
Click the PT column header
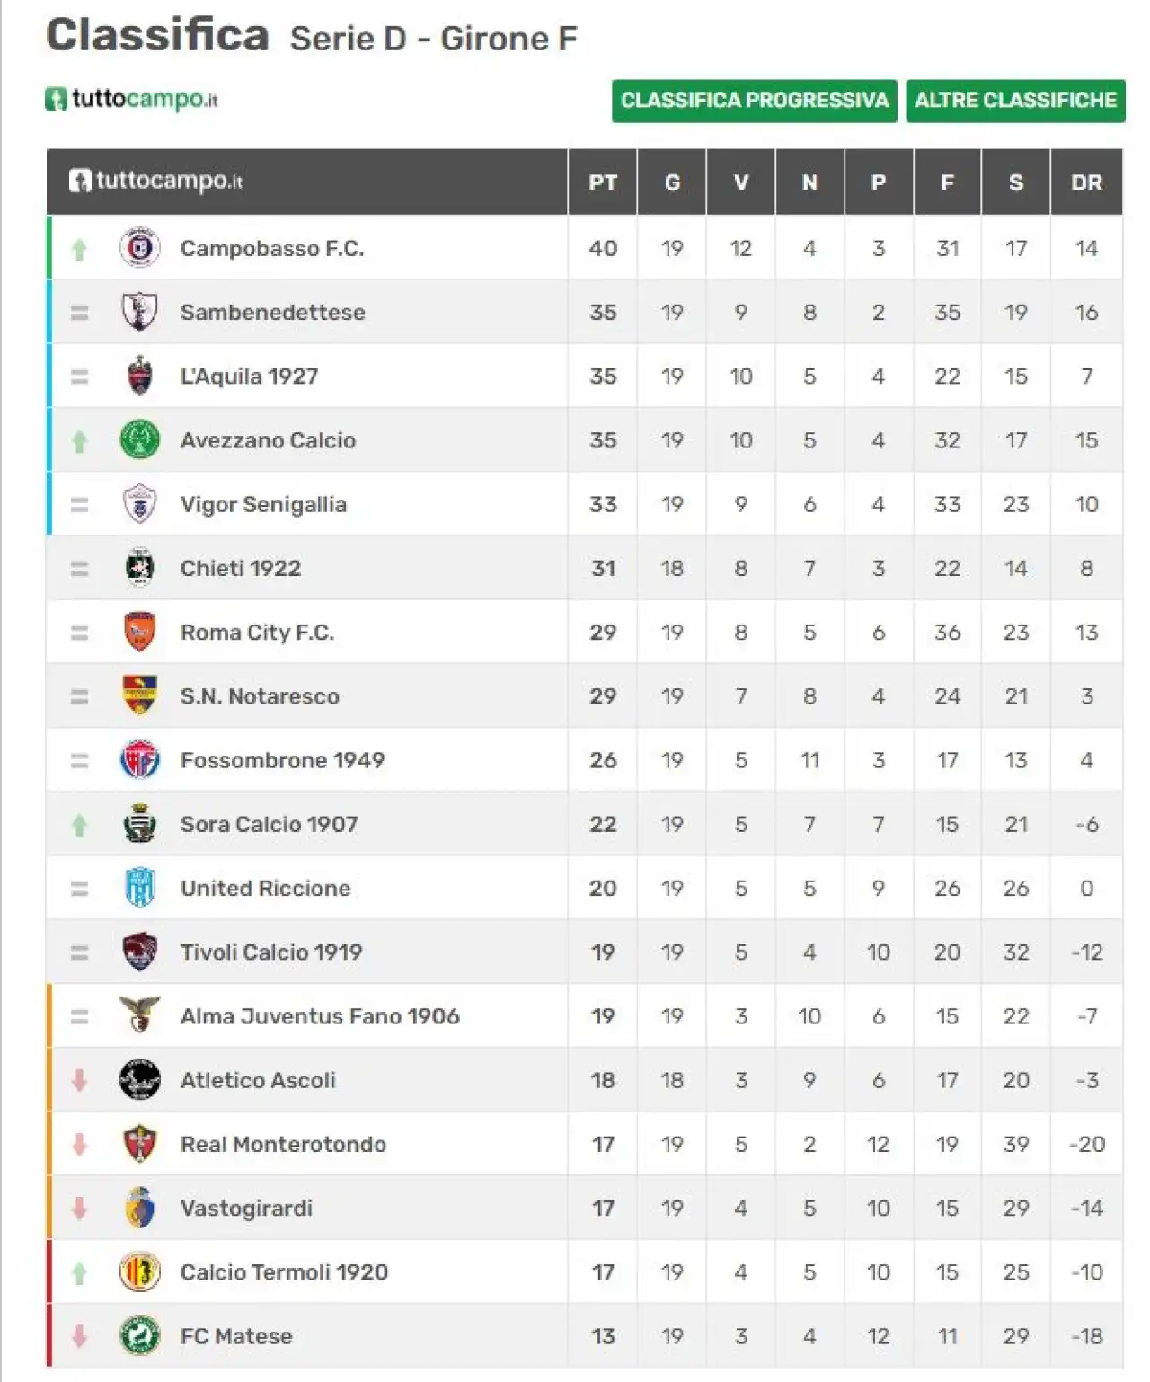point(603,182)
